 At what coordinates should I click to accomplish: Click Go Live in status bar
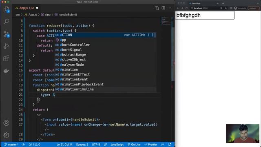pos(134,145)
